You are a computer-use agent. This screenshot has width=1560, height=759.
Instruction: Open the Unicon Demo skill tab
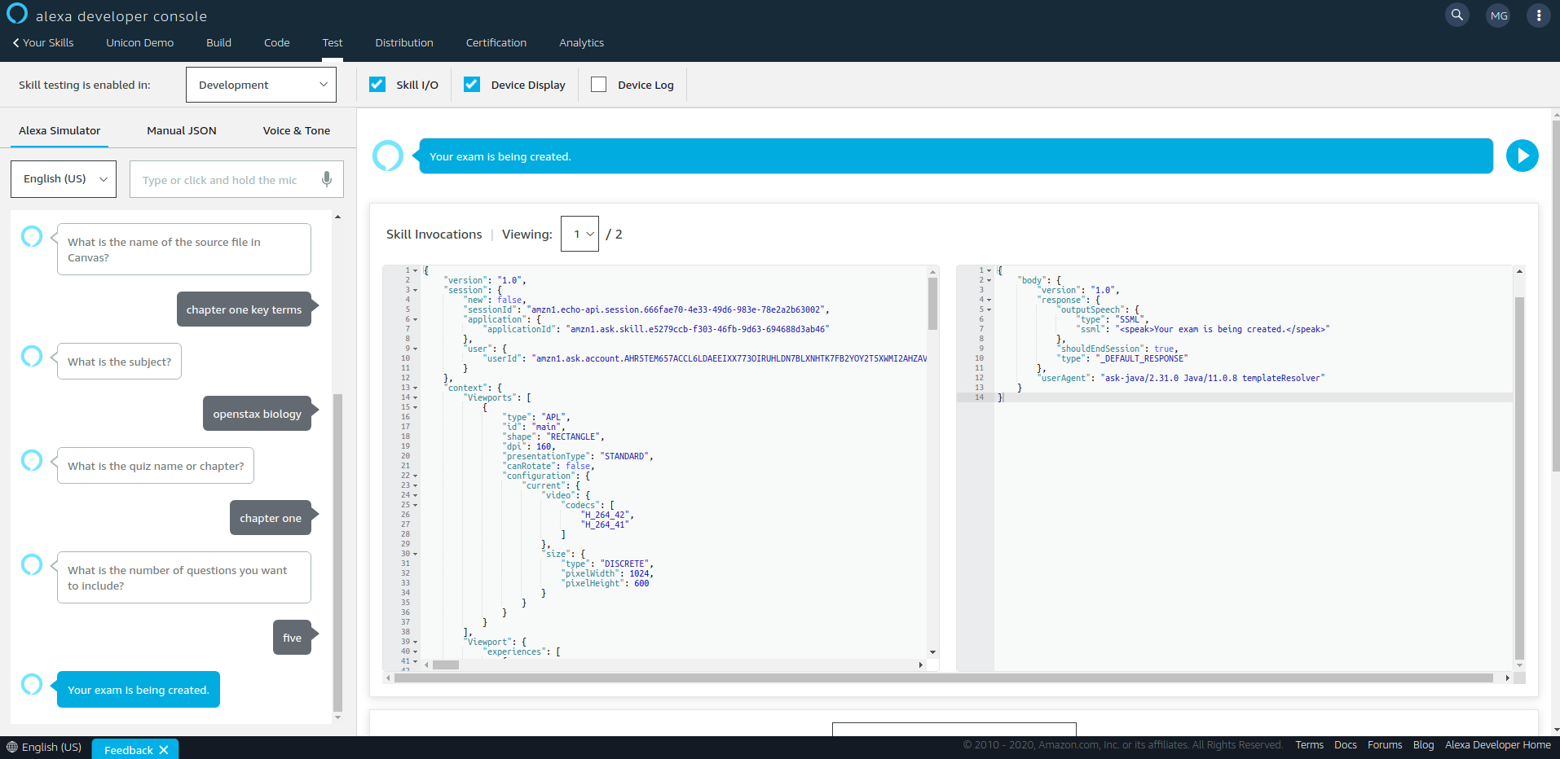pyautogui.click(x=139, y=42)
